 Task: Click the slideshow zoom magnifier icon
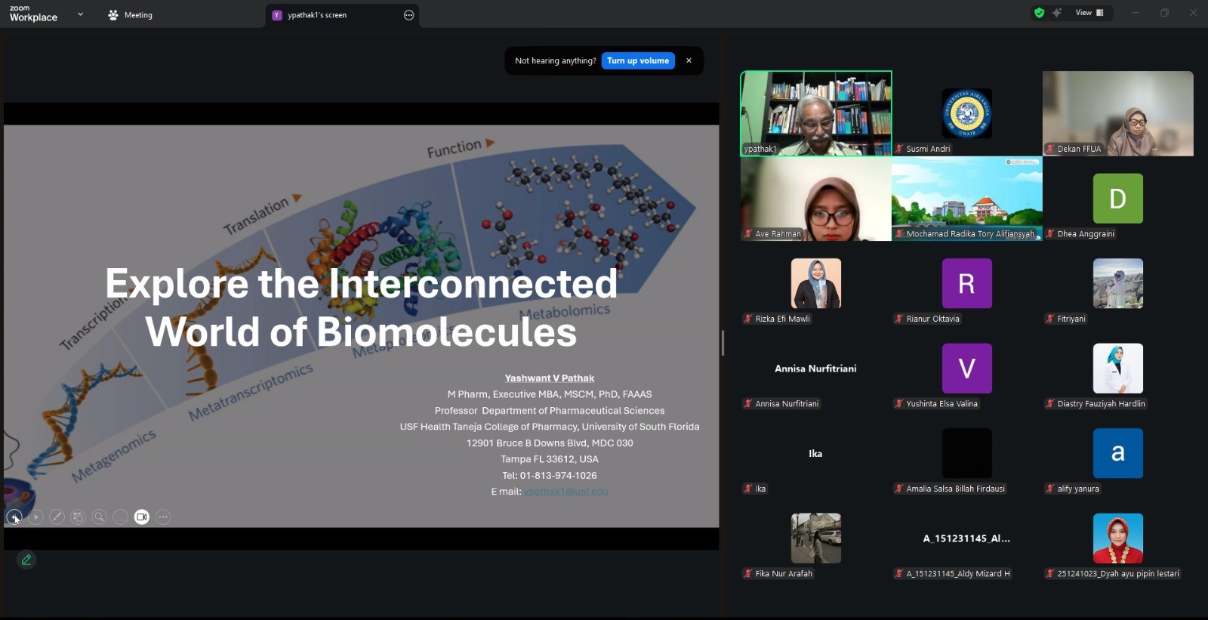99,517
